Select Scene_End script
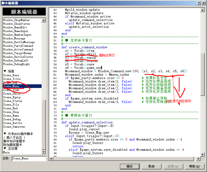 click(x=10, y=108)
